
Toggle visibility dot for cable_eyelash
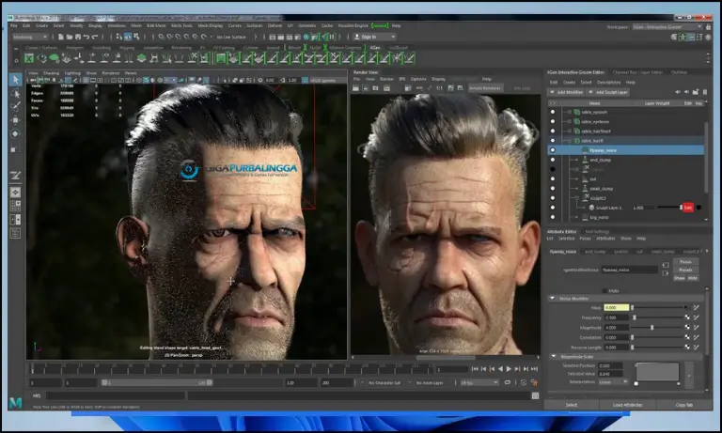click(553, 112)
